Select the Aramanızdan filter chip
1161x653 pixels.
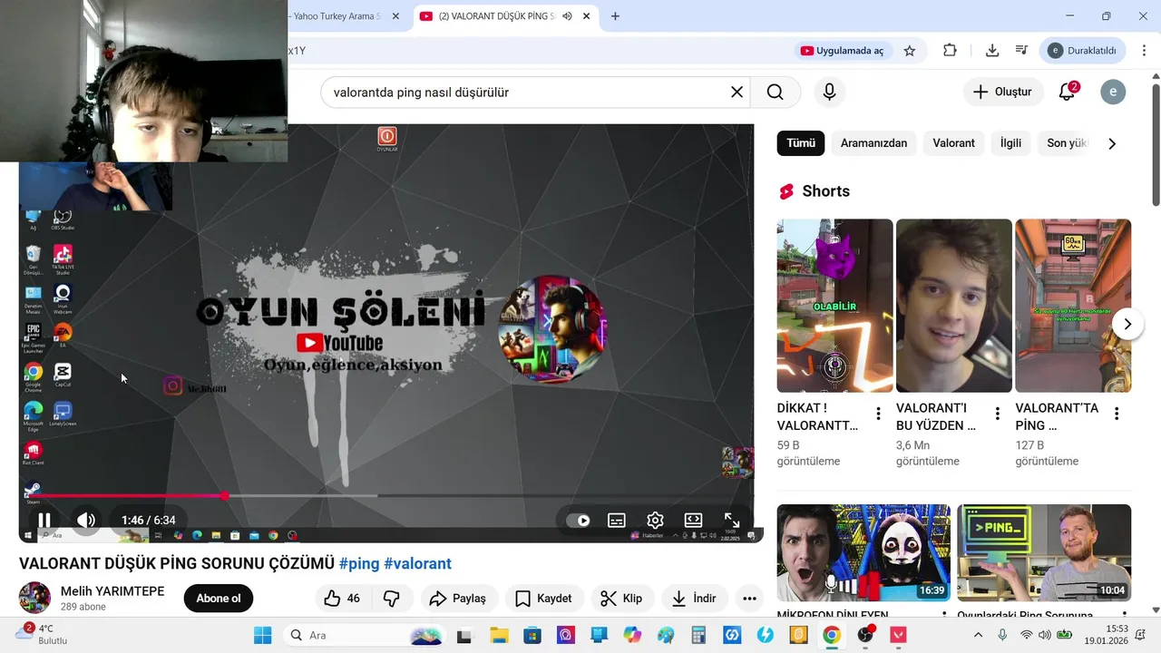(x=873, y=143)
